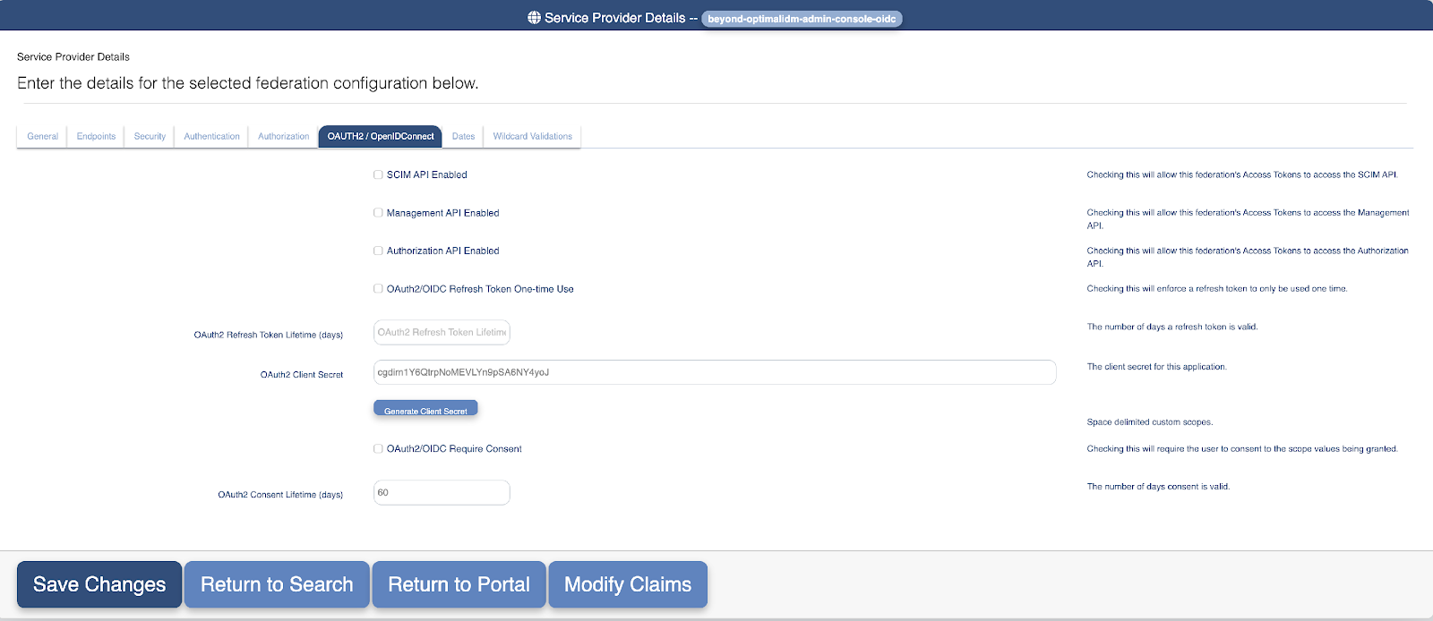Click 'The number of days consent is valid.' text
The width and height of the screenshot is (1433, 621).
coord(1158,487)
